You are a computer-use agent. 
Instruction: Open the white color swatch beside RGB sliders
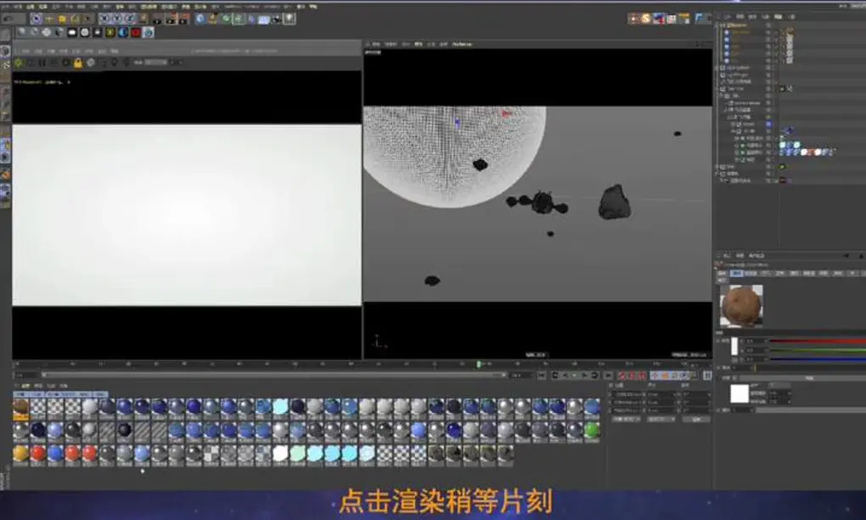734,346
